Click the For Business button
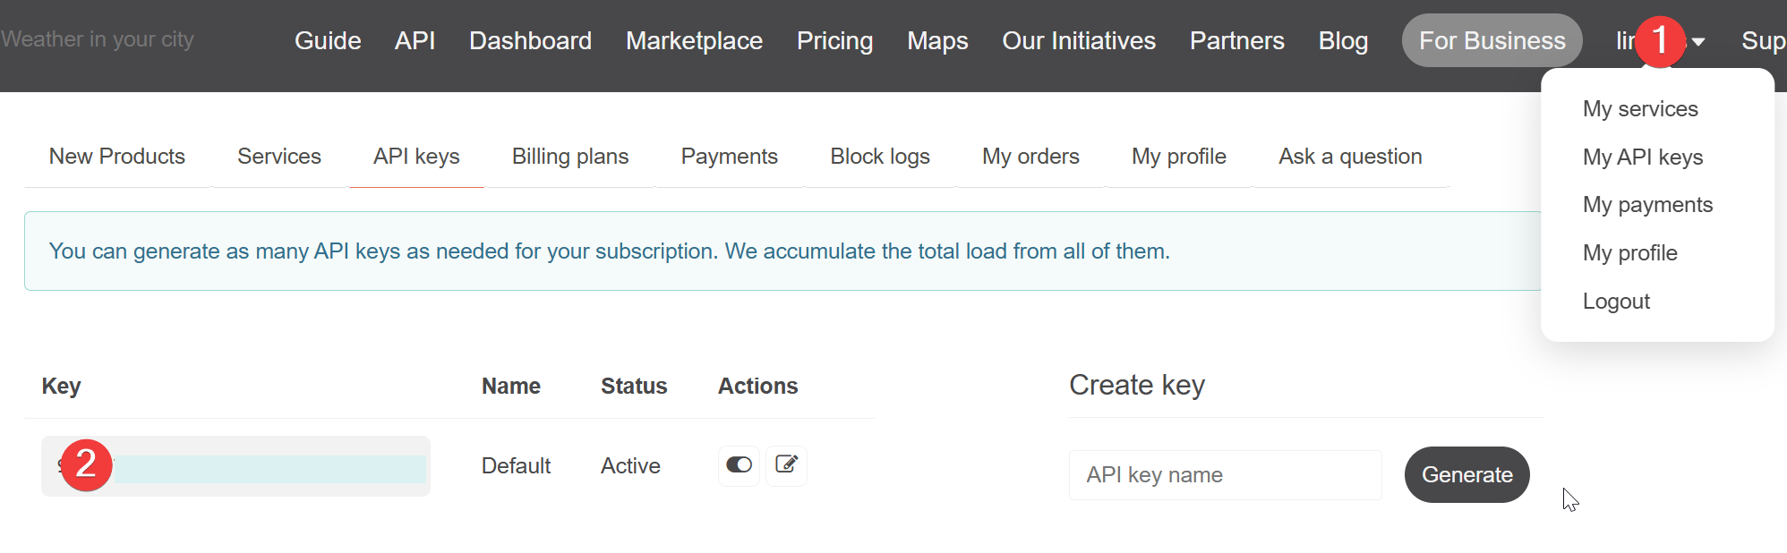This screenshot has height=553, width=1787. [x=1492, y=41]
